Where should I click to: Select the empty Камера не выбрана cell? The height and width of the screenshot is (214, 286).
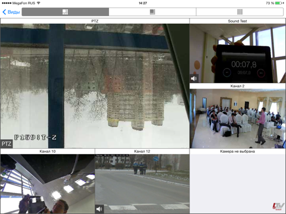click(x=238, y=184)
